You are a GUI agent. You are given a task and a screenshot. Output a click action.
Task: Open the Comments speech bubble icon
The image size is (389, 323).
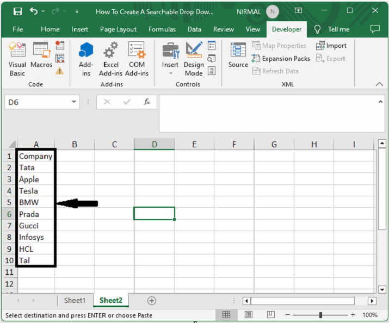375,29
